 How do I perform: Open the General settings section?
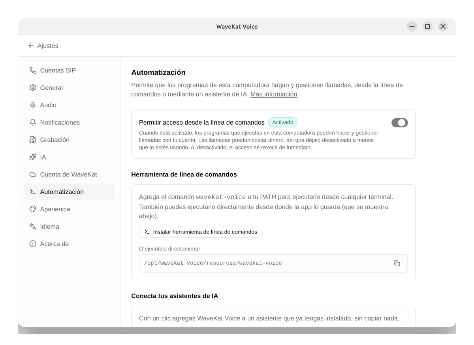tap(69, 88)
